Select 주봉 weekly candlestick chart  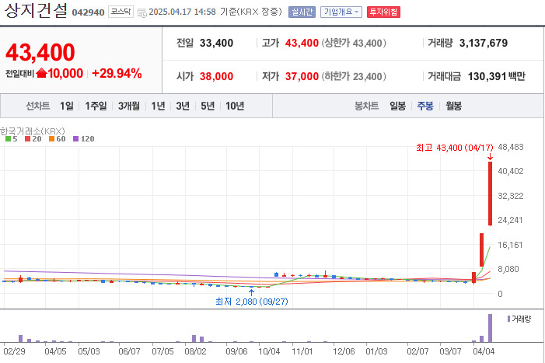425,106
